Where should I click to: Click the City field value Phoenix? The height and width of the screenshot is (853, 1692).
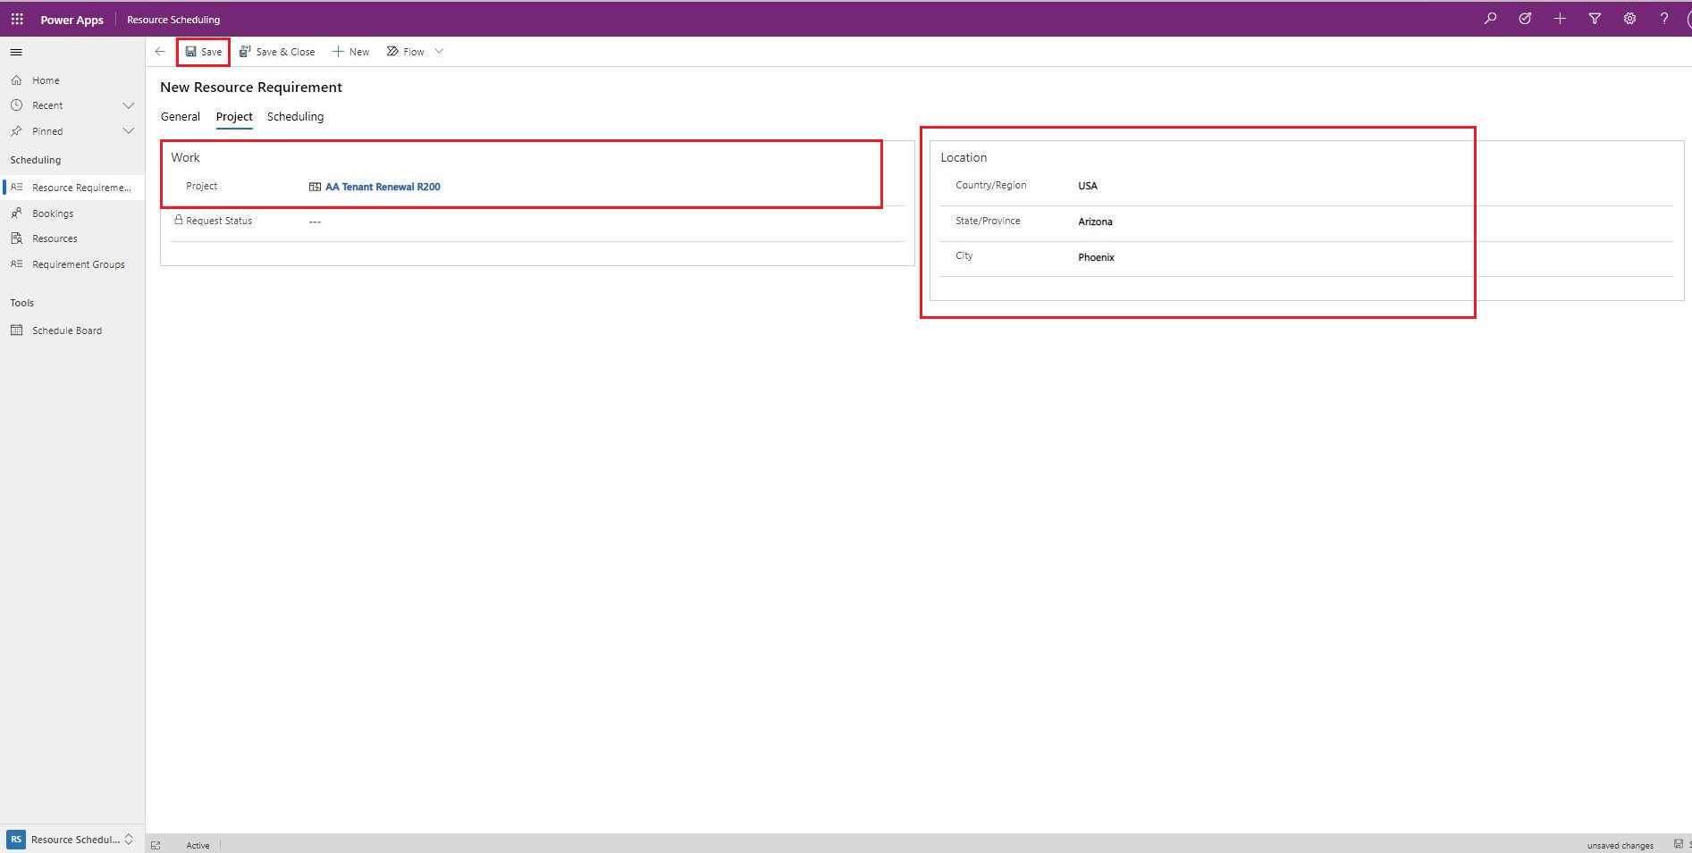tap(1096, 257)
